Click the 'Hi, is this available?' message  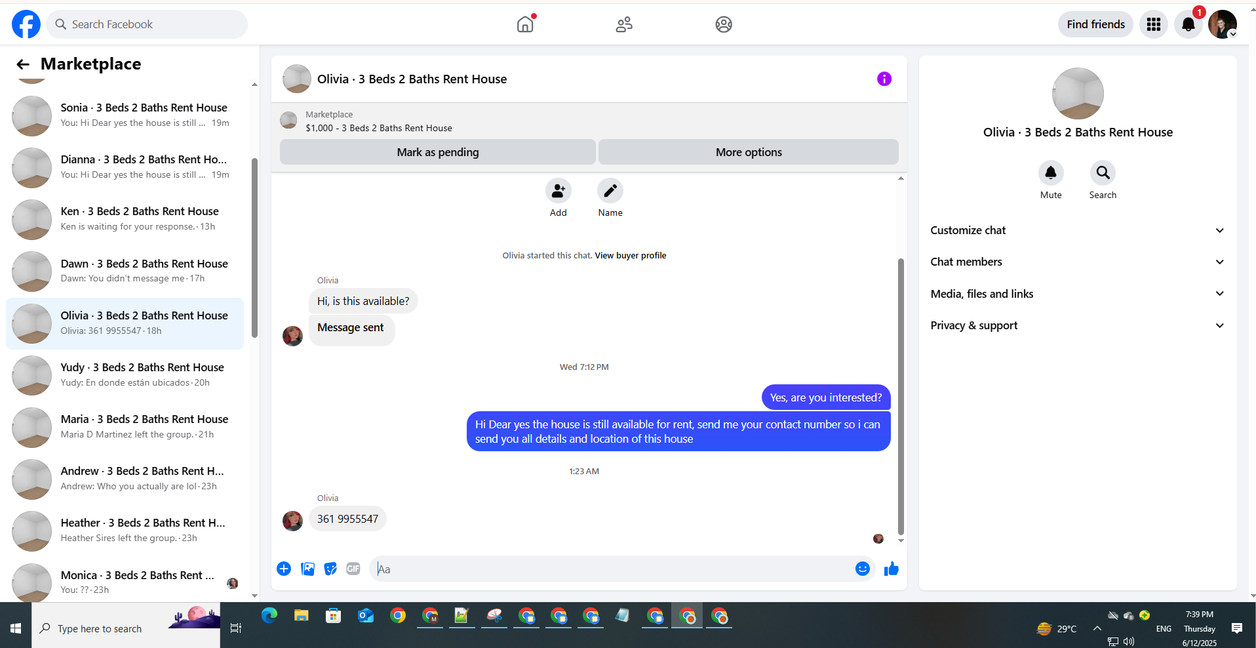point(363,301)
